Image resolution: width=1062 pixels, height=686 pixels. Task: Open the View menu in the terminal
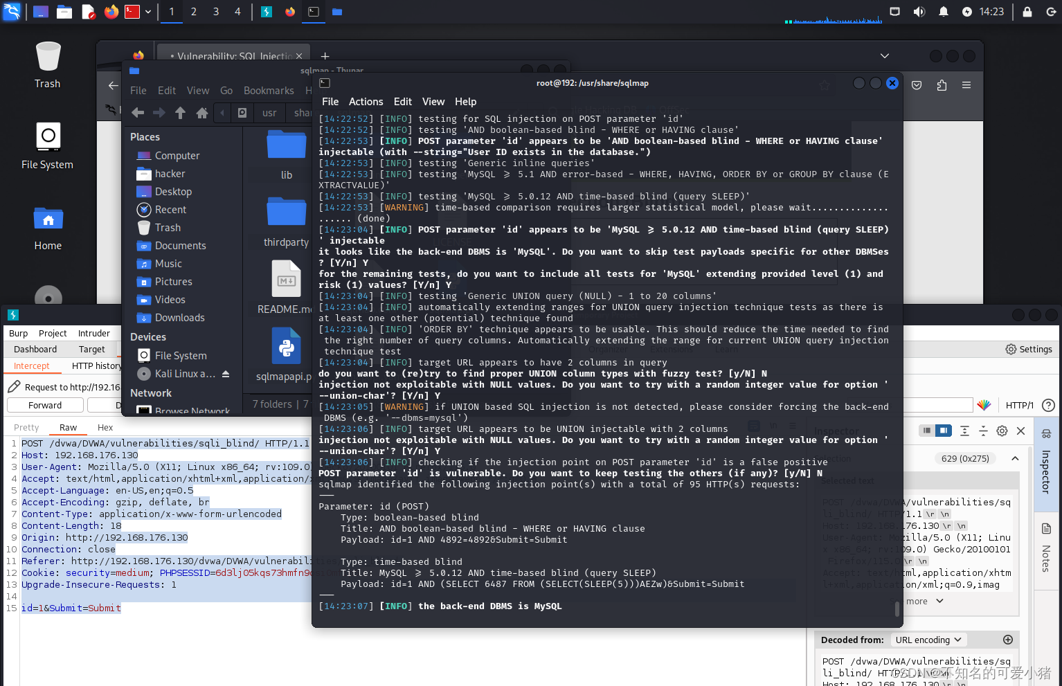click(433, 102)
